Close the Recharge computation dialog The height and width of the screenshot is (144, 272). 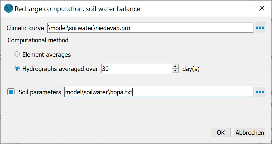coord(262,8)
